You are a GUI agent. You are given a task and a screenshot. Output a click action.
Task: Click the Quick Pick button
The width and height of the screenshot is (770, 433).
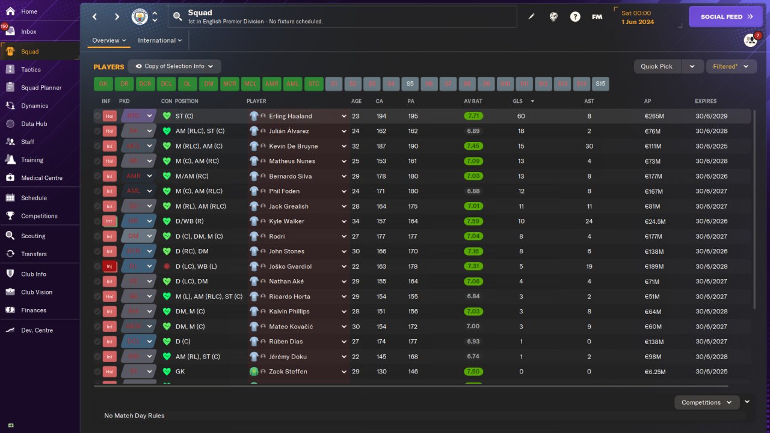(x=657, y=66)
